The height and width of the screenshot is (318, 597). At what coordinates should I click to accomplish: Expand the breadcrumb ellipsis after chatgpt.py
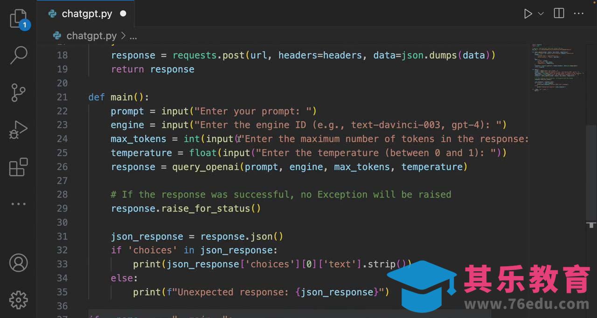(x=133, y=36)
